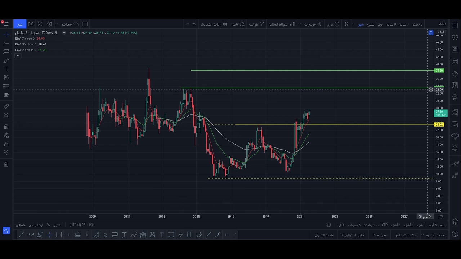Open the candlestick chart type selector
Viewport: 461px width, 259px height.
(346, 24)
